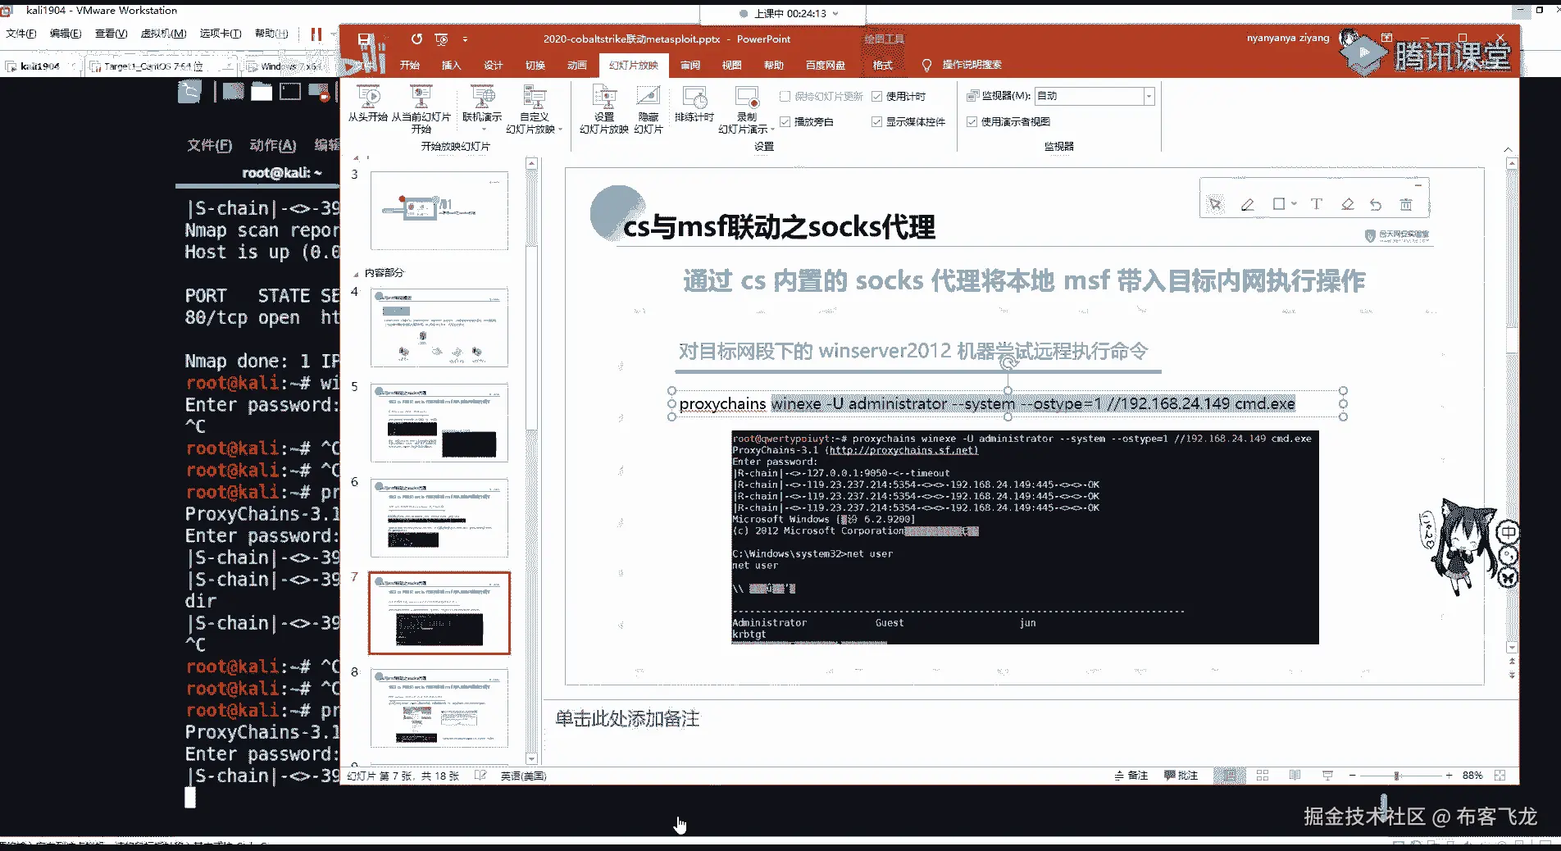Toggle the 保持幻灯片更新 checkbox

785,96
